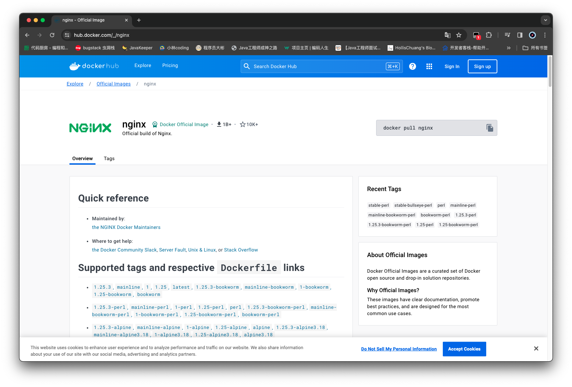
Task: Open the Pricing page
Action: tap(170, 65)
